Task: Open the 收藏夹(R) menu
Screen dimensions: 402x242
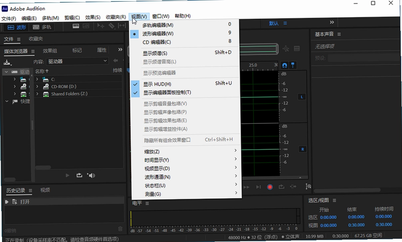Action: tap(116, 17)
